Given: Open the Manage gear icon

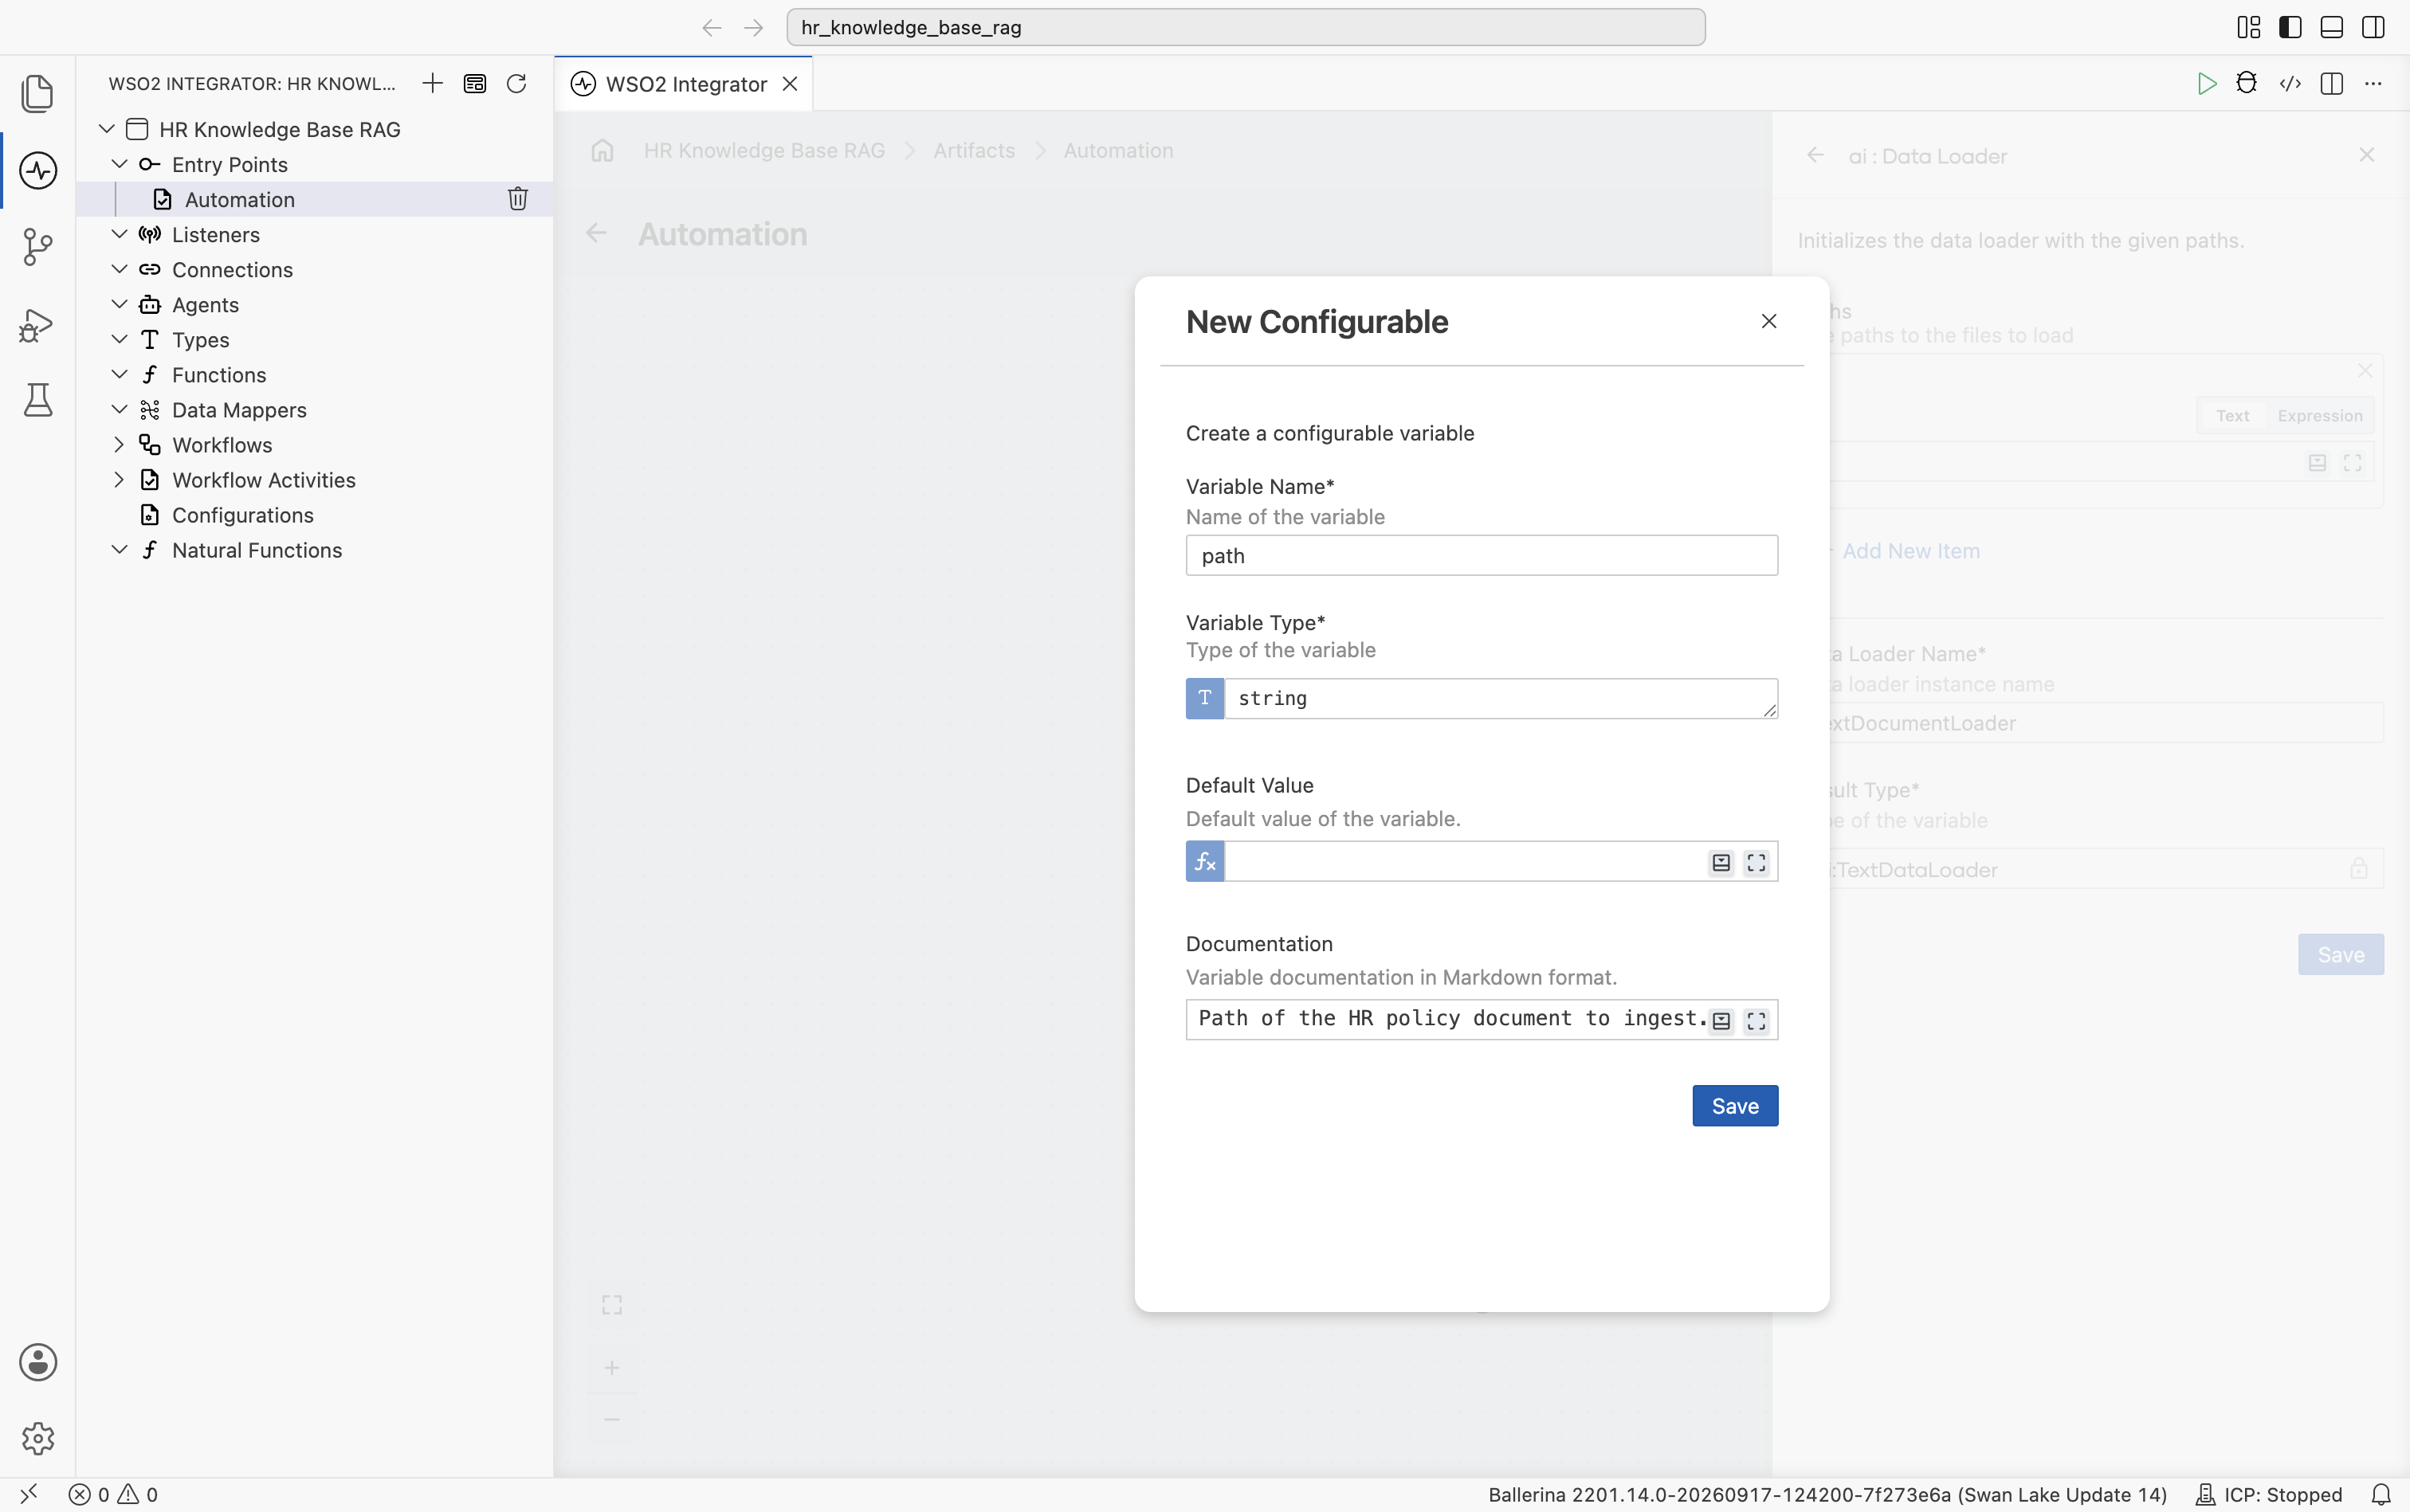Looking at the screenshot, I should 38,1438.
